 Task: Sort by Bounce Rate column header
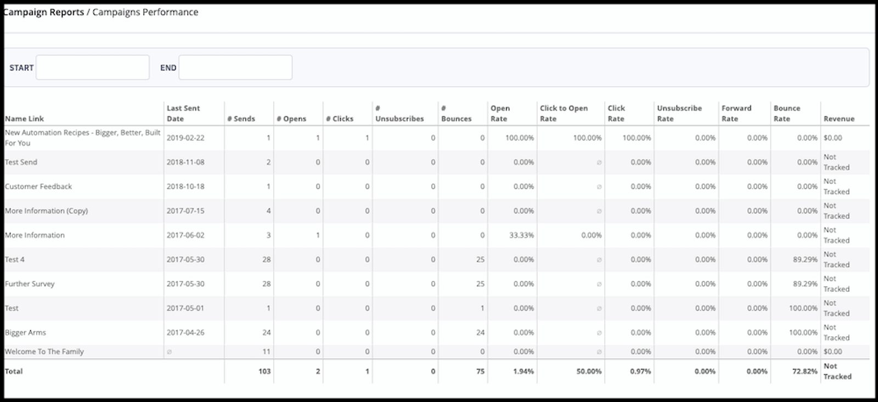787,114
